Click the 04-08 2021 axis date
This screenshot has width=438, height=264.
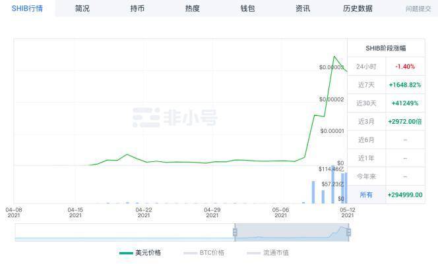[x=14, y=213]
